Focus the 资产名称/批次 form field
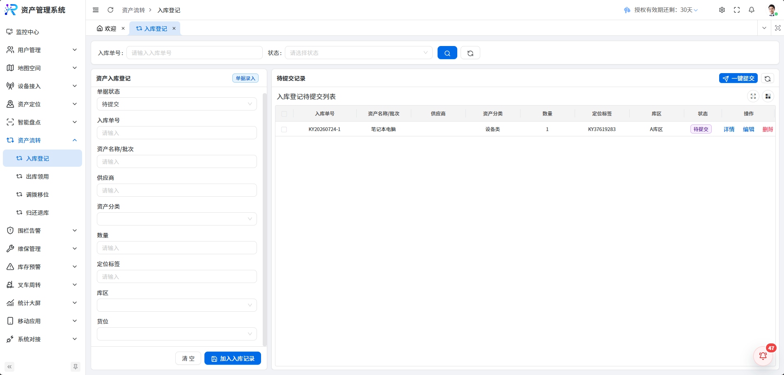Screen dimensions: 784x375 (177, 161)
